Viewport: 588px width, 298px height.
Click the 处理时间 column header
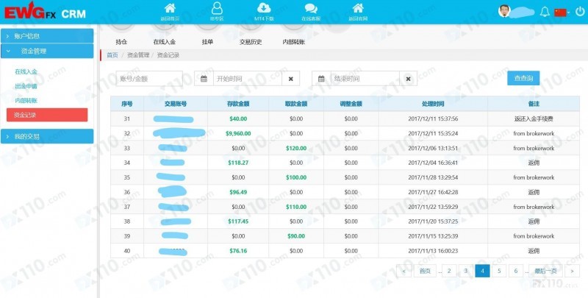pos(433,104)
